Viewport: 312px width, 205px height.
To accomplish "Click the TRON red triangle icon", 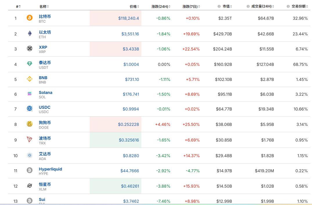I will point(29,139).
